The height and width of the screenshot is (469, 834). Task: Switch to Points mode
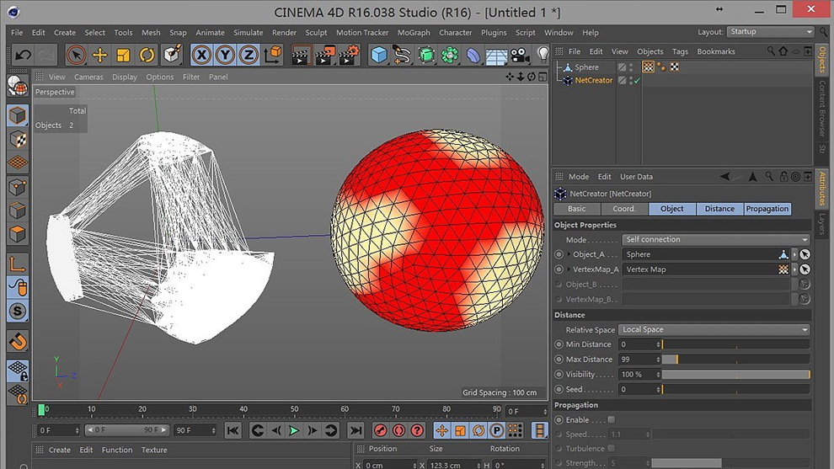(x=18, y=187)
